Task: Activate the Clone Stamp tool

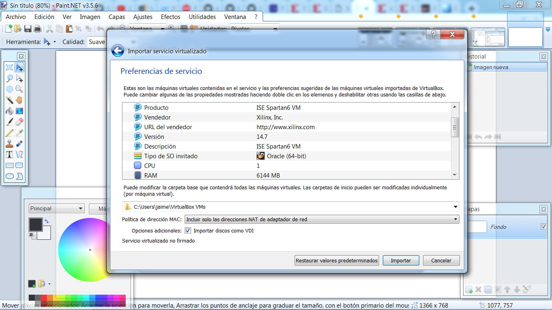Action: [9, 144]
